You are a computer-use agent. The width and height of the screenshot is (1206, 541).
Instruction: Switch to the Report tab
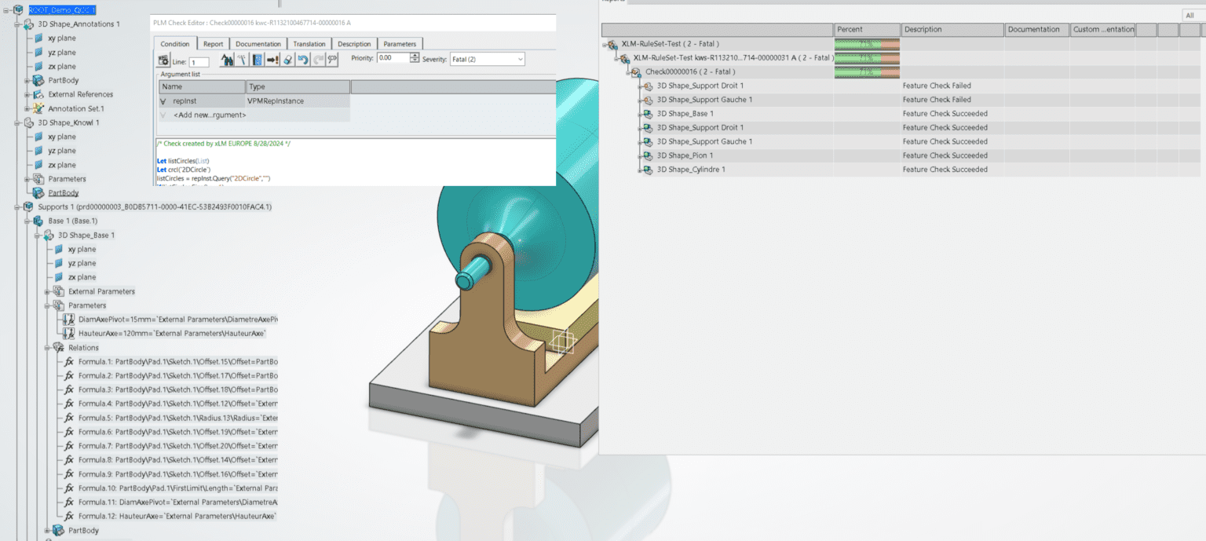pyautogui.click(x=212, y=44)
